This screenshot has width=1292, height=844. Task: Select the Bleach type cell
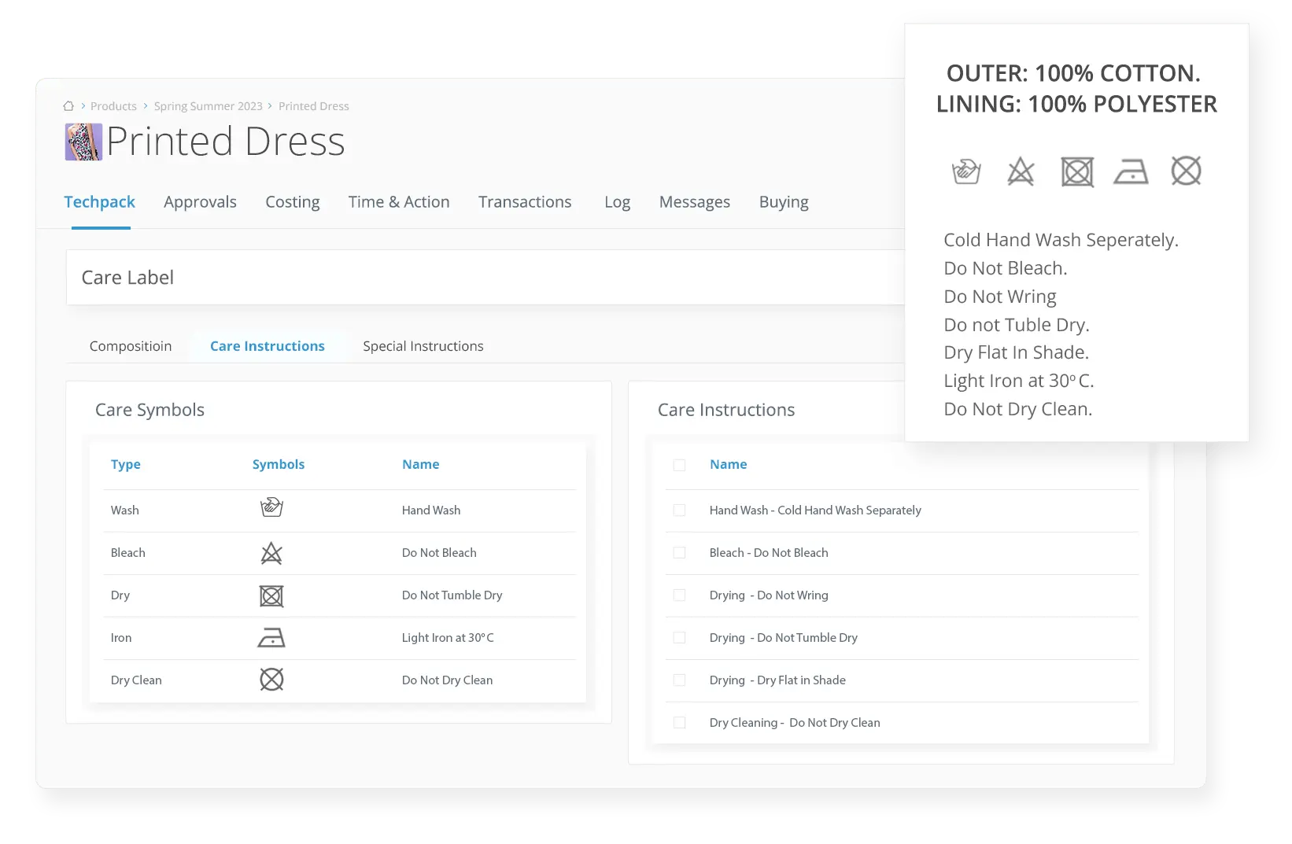[x=128, y=553]
